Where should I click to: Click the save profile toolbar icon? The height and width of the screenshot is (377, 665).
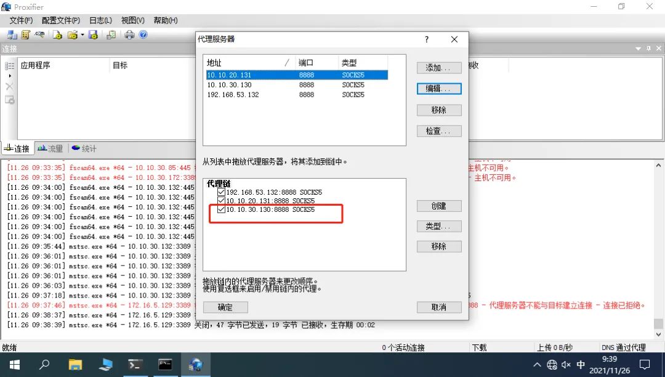click(93, 34)
